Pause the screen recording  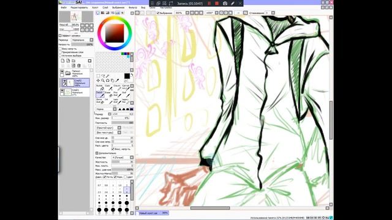(x=209, y=3)
